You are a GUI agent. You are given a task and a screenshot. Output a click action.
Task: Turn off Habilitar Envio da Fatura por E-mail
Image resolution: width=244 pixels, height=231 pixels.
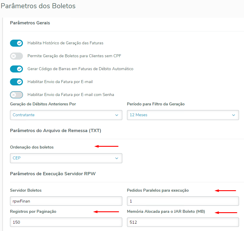coord(16,82)
